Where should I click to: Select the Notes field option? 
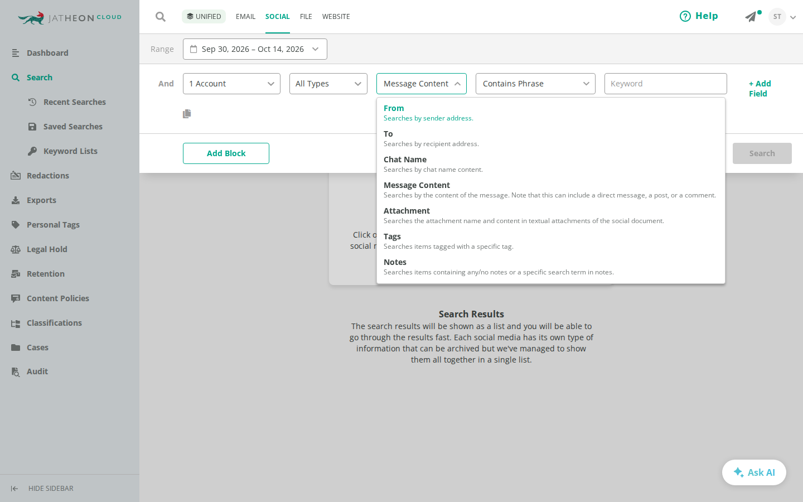[x=551, y=267]
